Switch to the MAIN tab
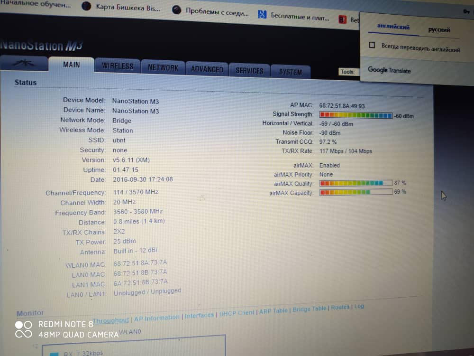 pyautogui.click(x=72, y=65)
